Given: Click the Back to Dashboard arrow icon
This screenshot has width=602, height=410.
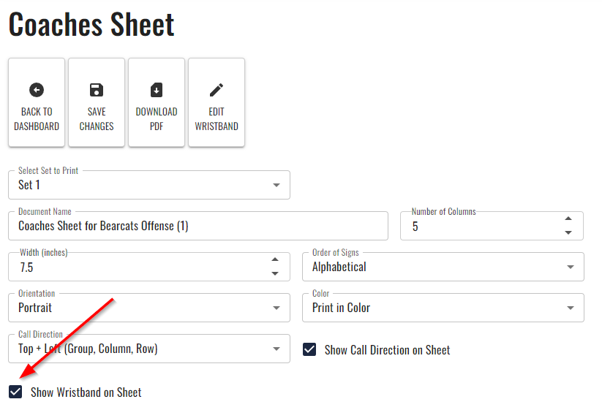Looking at the screenshot, I should tap(37, 90).
